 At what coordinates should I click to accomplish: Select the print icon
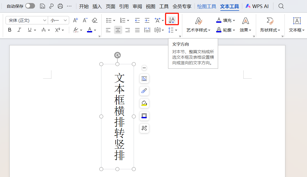click(x=60, y=6)
